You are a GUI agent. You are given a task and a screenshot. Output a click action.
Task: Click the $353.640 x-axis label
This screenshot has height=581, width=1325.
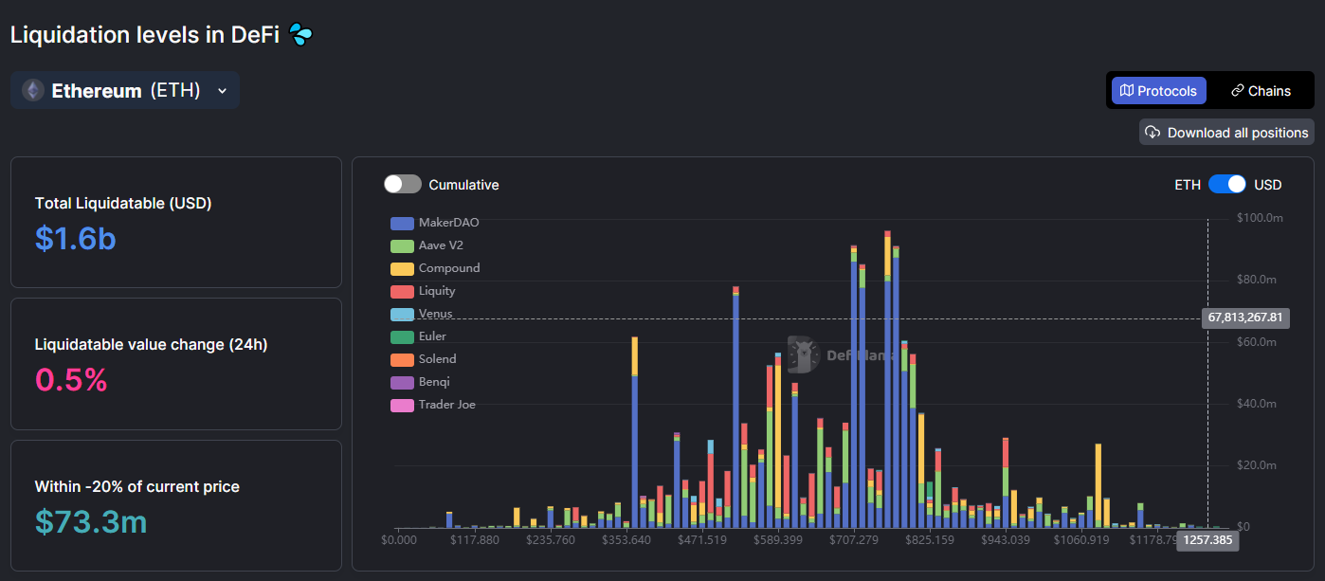click(x=626, y=540)
